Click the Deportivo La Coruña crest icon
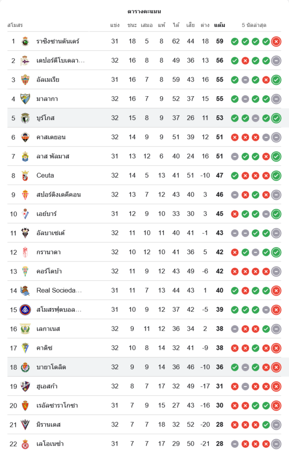This screenshot has height=458, width=289. pyautogui.click(x=25, y=60)
